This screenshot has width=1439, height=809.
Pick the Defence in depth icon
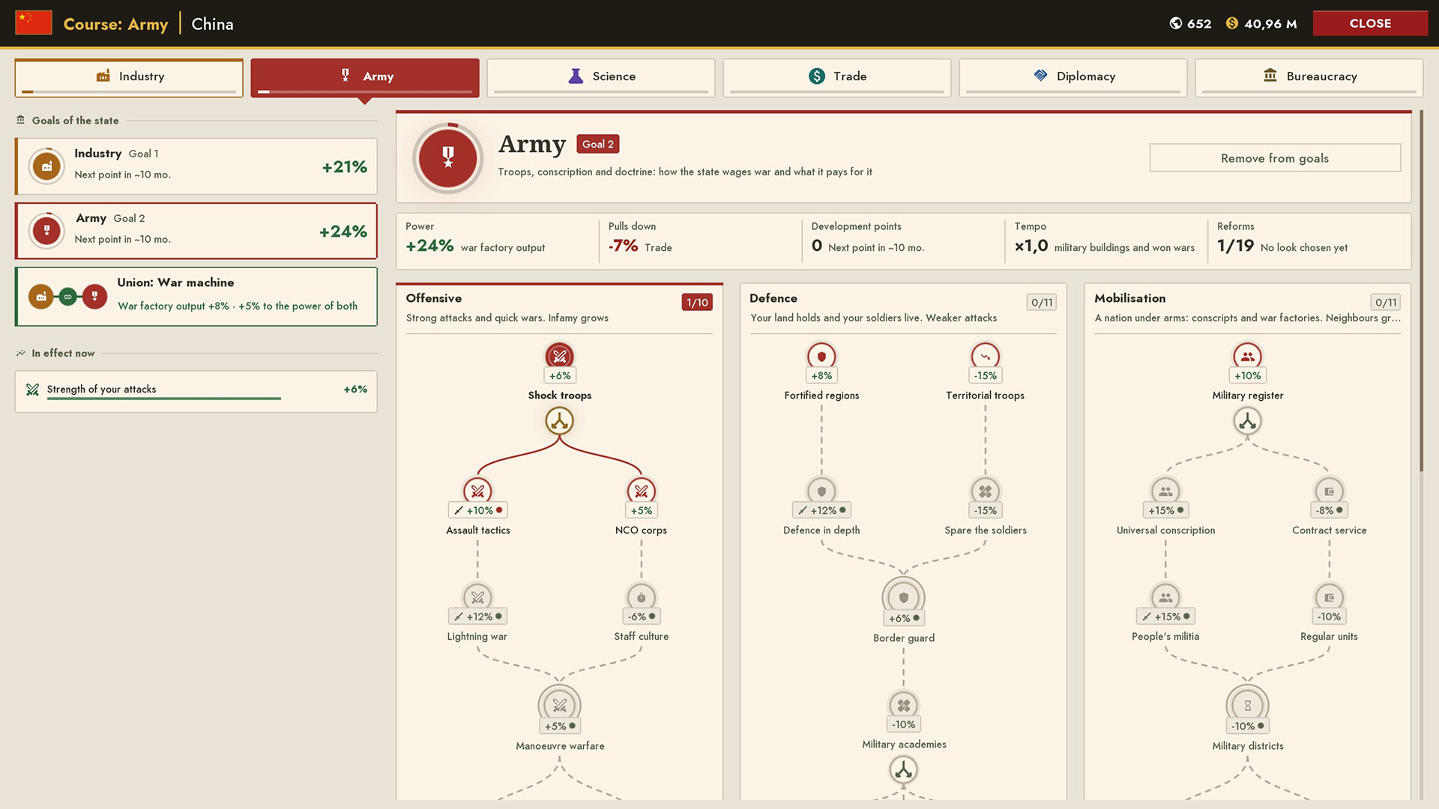tap(821, 491)
